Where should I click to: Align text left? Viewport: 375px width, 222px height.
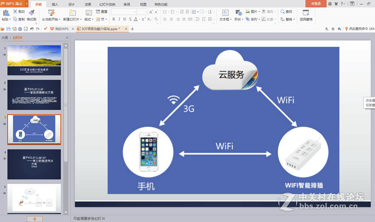(165, 19)
